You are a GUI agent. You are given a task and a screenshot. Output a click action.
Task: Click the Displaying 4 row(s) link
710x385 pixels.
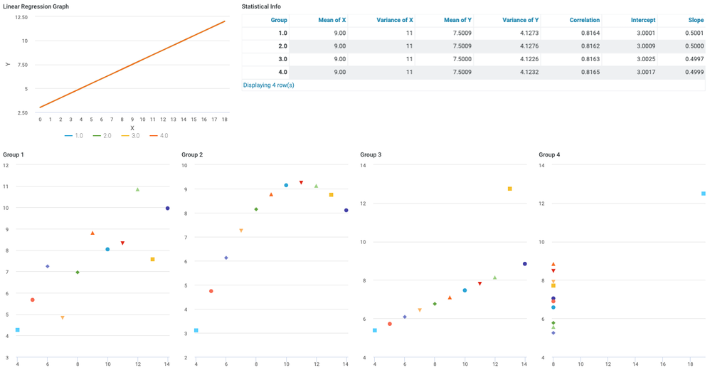268,85
